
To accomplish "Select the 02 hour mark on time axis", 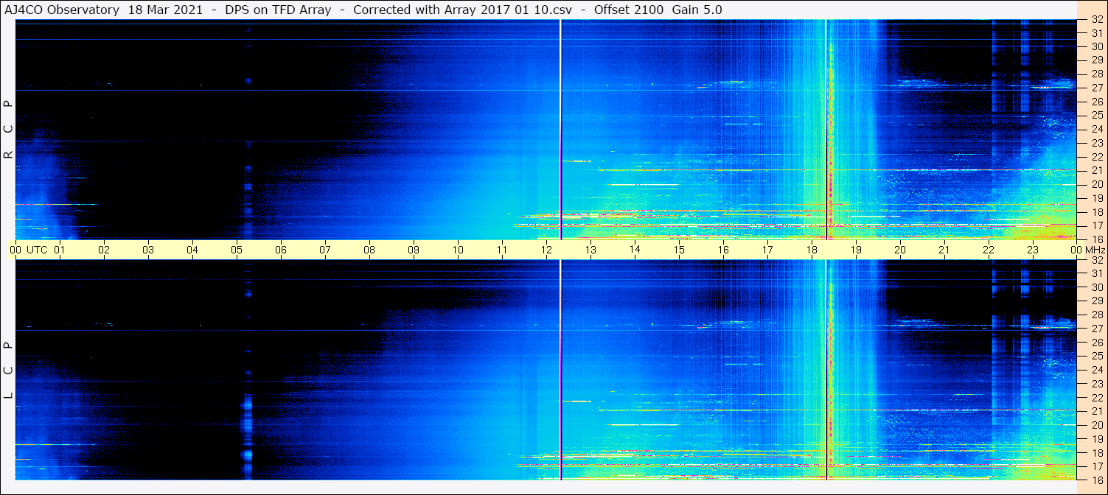I will click(x=104, y=250).
